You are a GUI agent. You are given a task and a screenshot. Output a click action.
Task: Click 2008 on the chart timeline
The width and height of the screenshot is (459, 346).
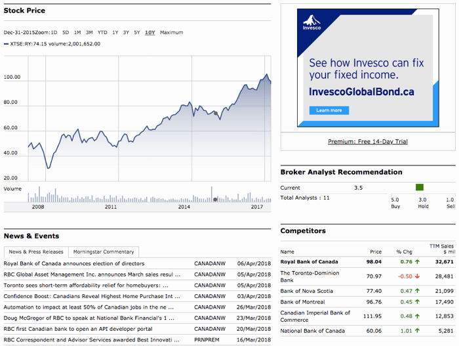(38, 207)
